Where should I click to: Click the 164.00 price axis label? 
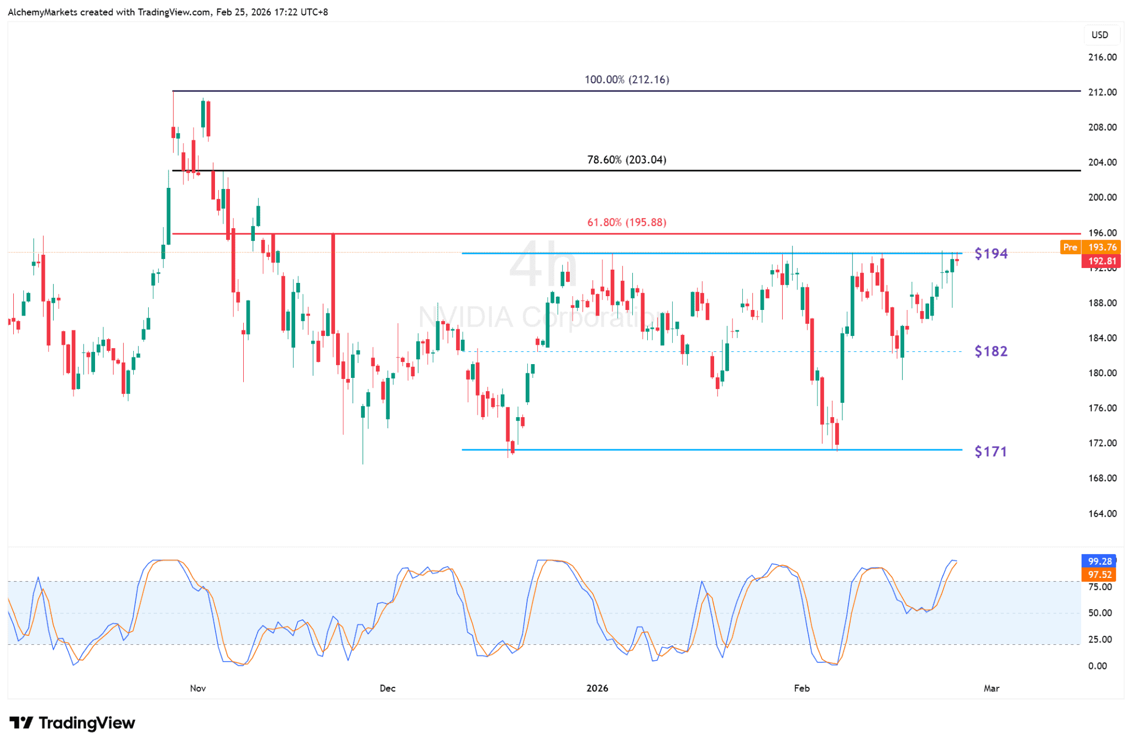click(1102, 514)
